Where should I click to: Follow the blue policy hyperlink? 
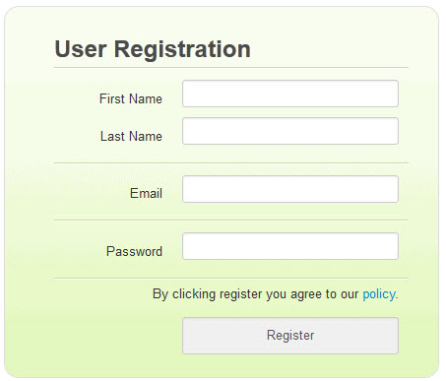click(x=379, y=294)
